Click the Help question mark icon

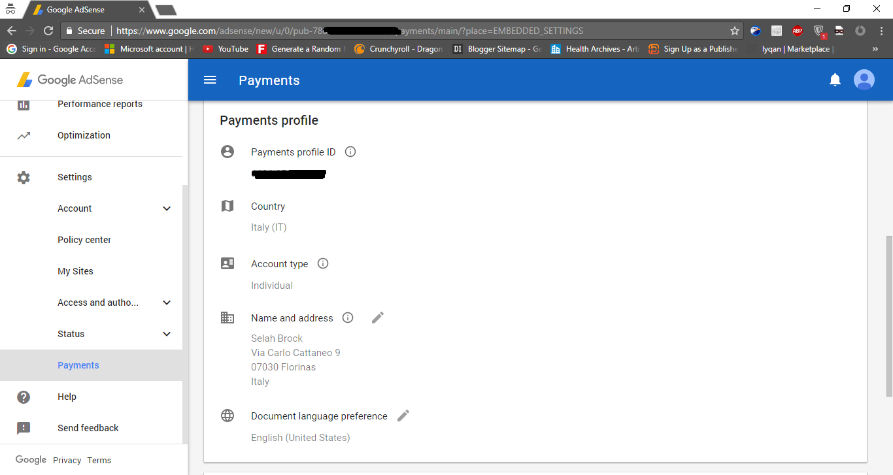point(24,397)
